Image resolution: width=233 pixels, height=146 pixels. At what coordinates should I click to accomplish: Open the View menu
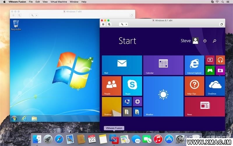click(45, 2)
